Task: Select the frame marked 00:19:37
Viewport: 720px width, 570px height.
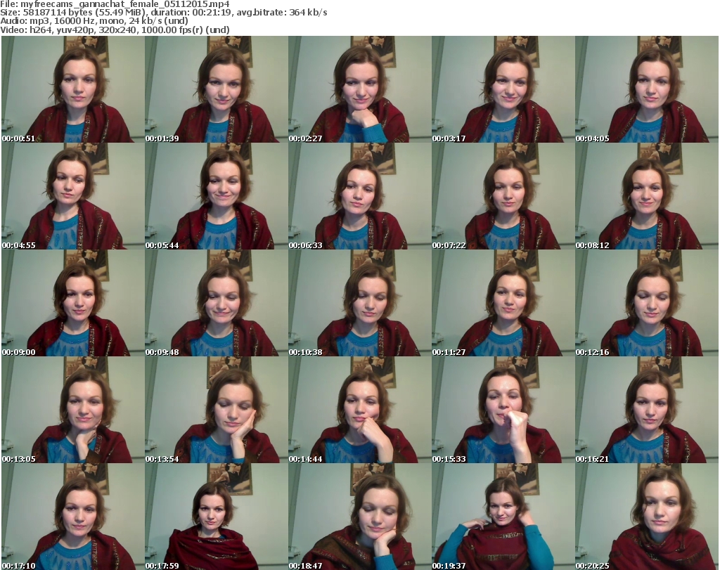Action: (503, 517)
